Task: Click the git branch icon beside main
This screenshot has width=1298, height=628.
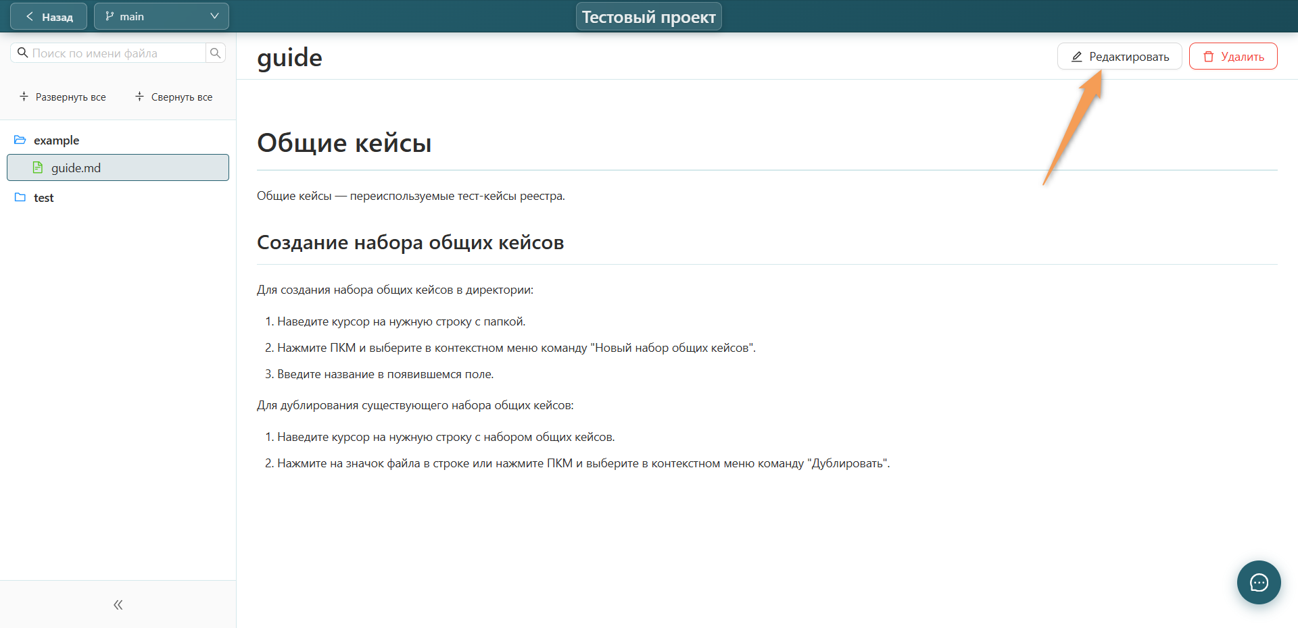Action: pos(110,16)
